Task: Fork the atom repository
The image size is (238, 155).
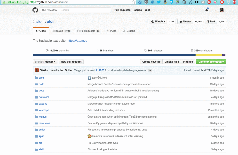Action: [211, 22]
